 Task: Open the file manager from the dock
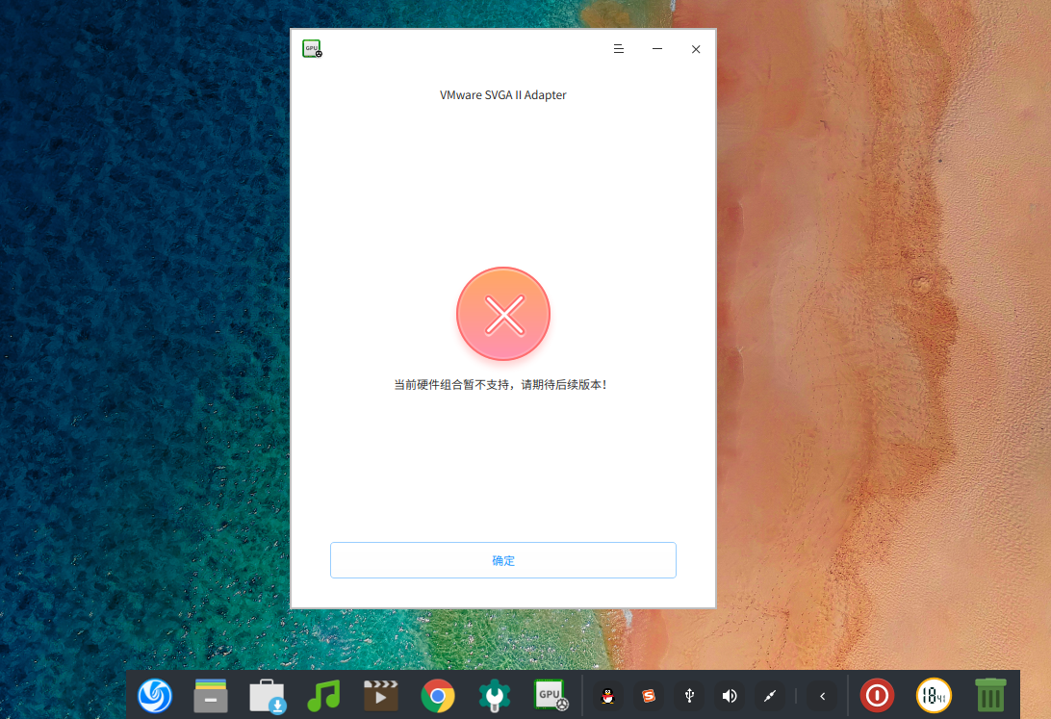click(x=211, y=696)
